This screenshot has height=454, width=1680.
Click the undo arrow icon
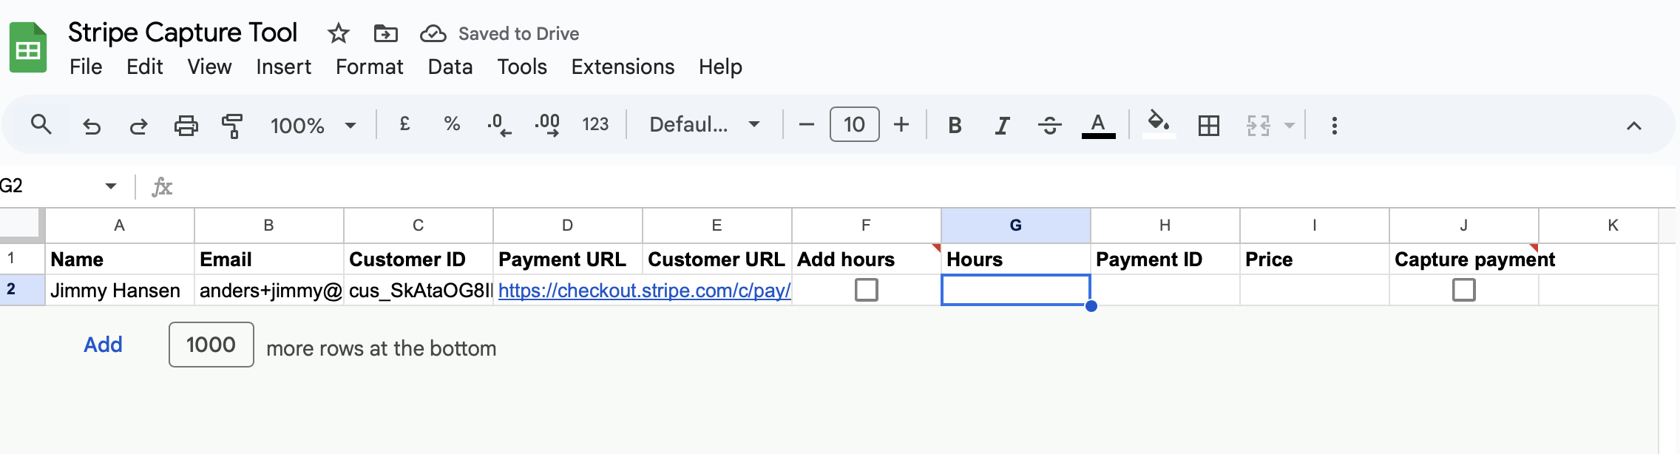pos(92,126)
